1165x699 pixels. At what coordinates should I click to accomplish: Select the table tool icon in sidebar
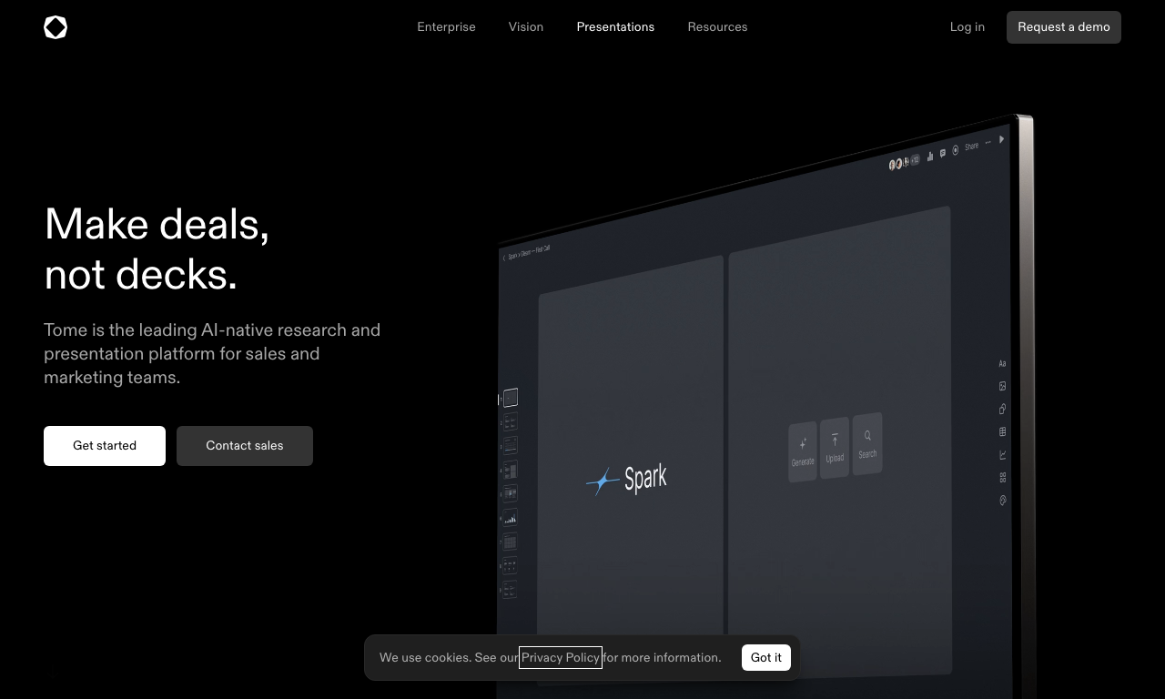[1002, 431]
